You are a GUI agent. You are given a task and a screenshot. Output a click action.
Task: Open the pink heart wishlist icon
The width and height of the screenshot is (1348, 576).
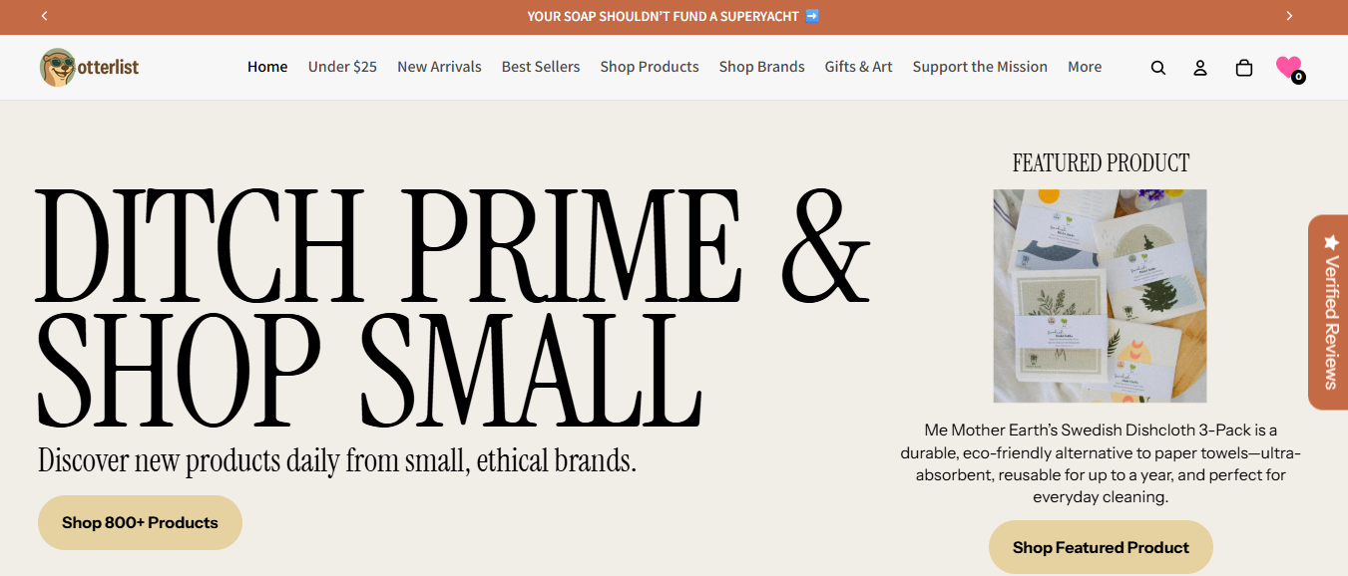1288,67
